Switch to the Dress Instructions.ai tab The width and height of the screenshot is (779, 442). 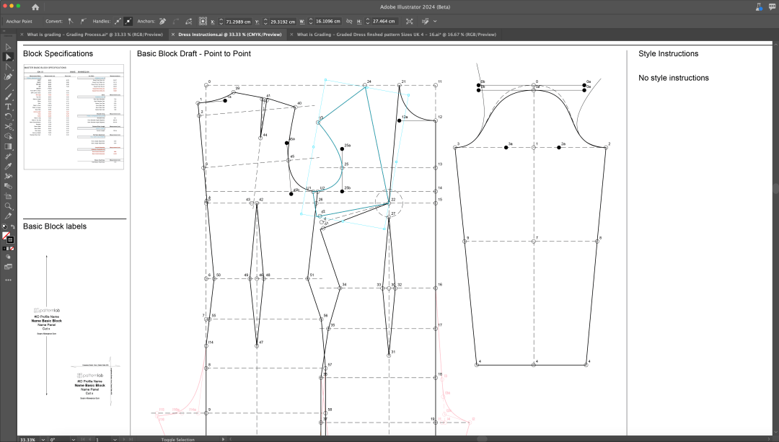pyautogui.click(x=230, y=35)
